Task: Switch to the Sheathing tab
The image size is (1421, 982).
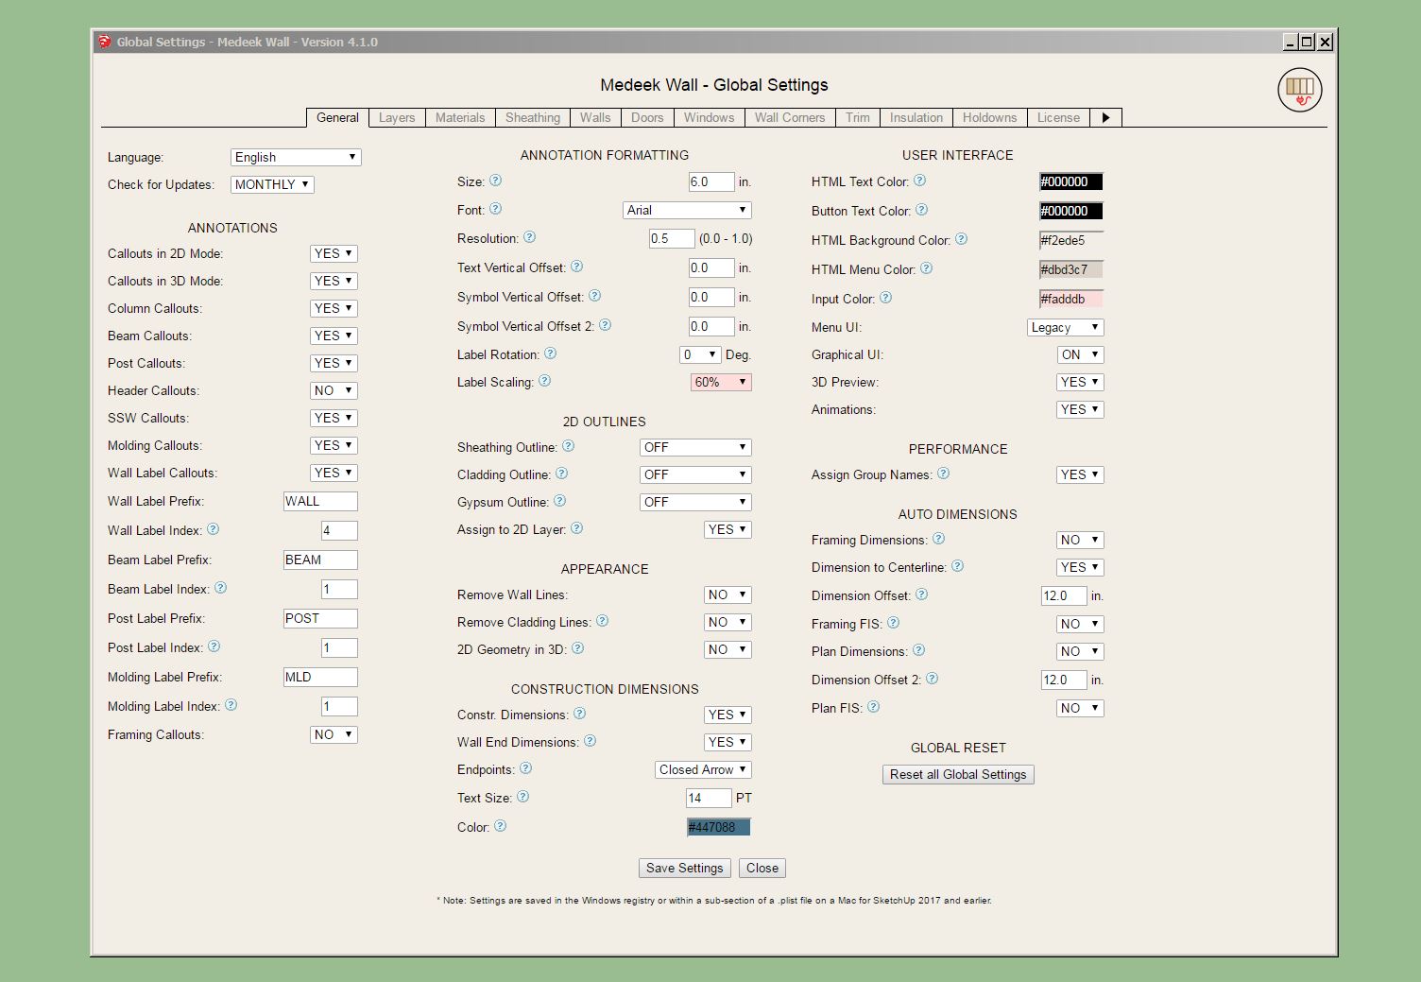Action: (x=533, y=117)
